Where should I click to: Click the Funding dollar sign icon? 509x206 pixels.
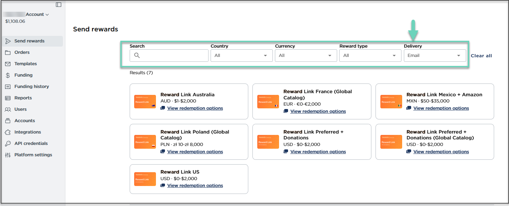click(8, 75)
